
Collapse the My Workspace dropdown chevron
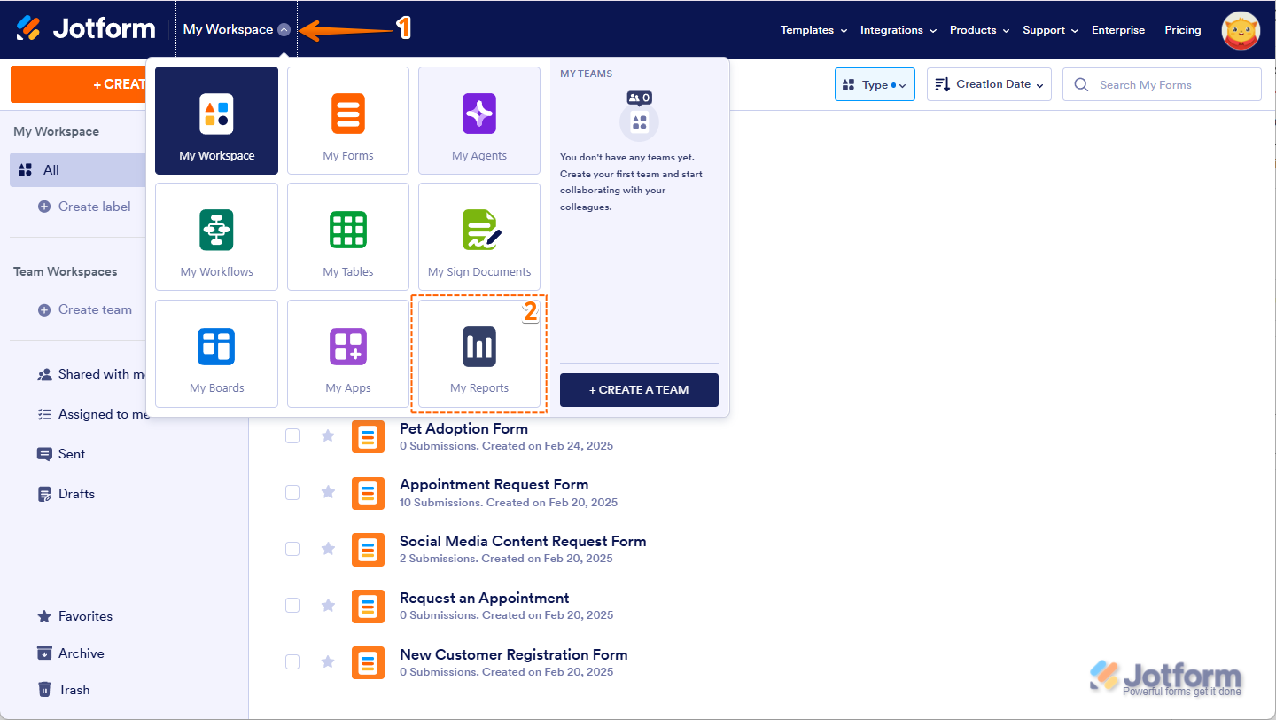[x=284, y=29]
